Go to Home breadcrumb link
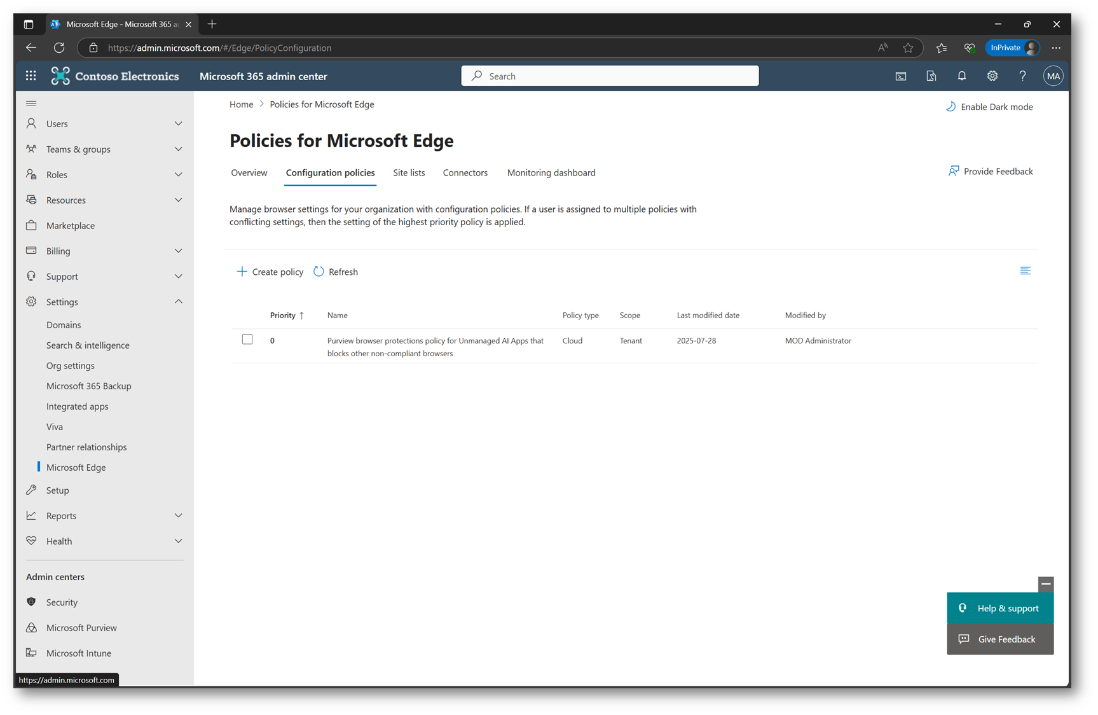The width and height of the screenshot is (1098, 715). (241, 104)
